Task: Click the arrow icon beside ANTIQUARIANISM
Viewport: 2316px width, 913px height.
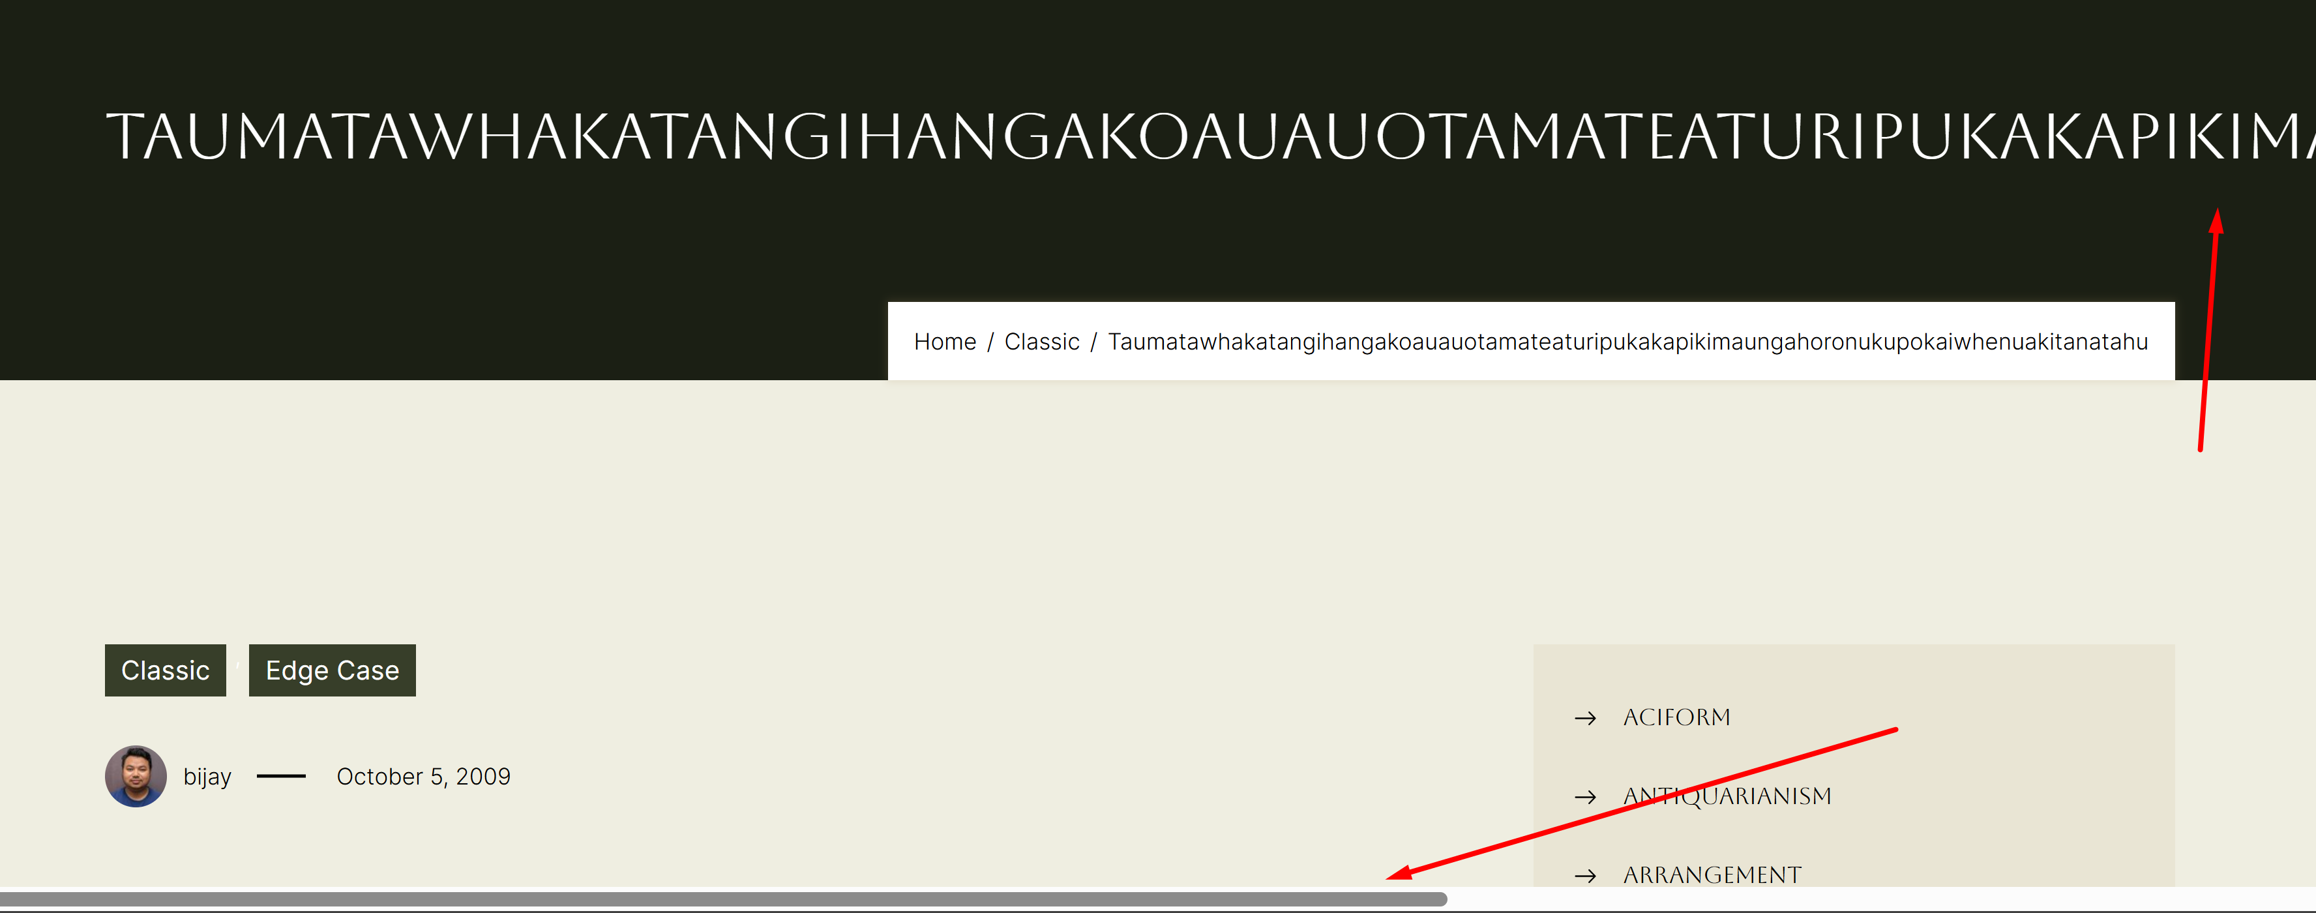Action: 1585,797
